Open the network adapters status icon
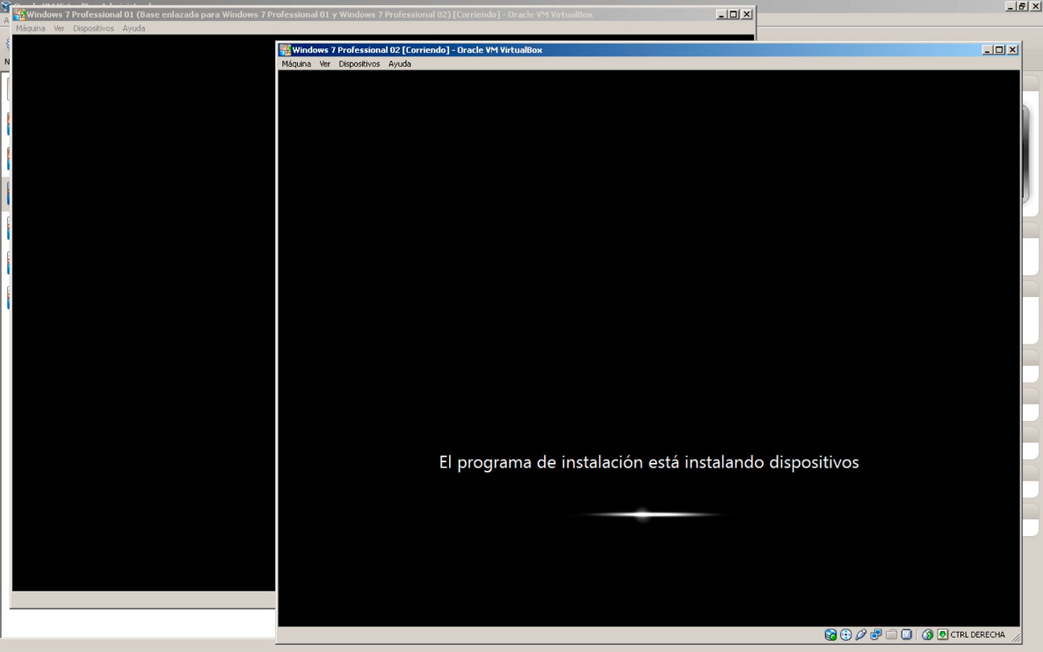This screenshot has width=1043, height=652. [876, 634]
